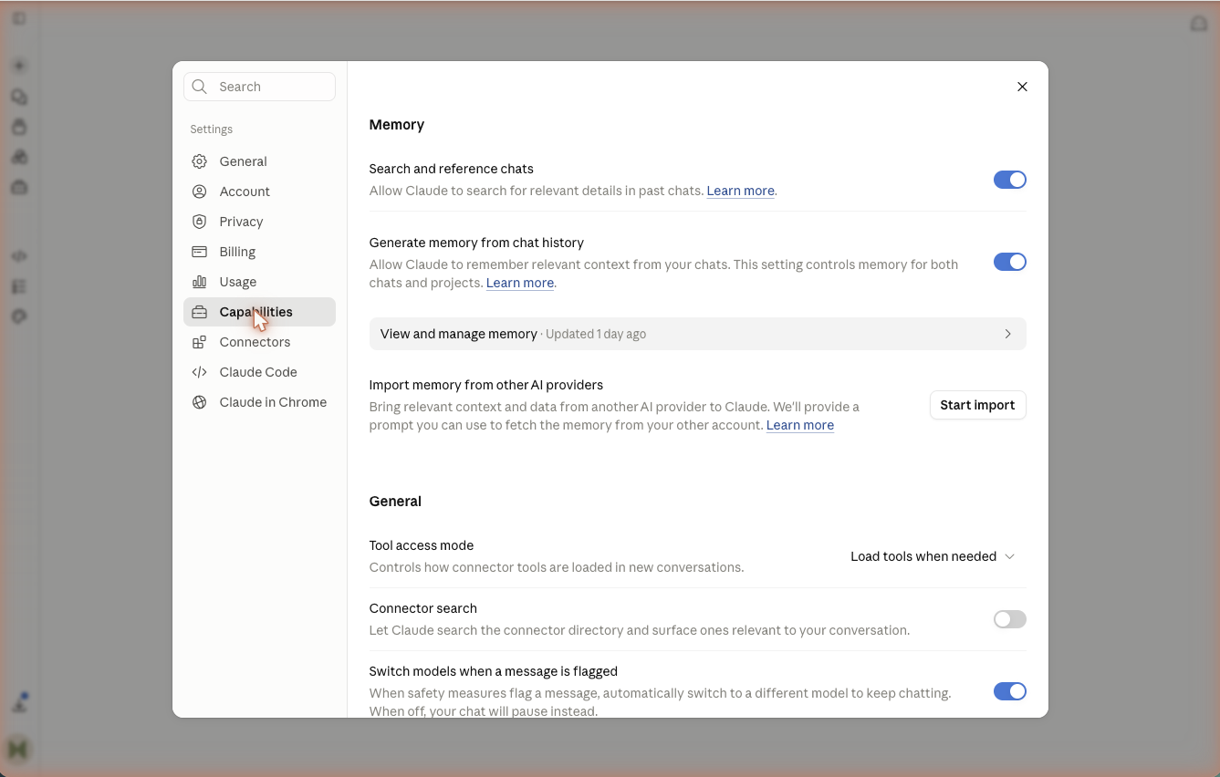The width and height of the screenshot is (1220, 777).
Task: Expand View and manage memory chevron
Action: coord(1007,334)
